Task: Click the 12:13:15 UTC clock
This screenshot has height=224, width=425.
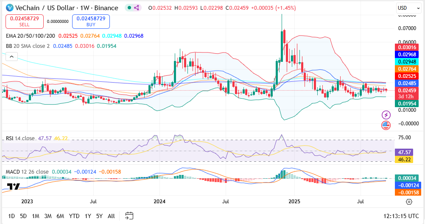Action: (401, 216)
